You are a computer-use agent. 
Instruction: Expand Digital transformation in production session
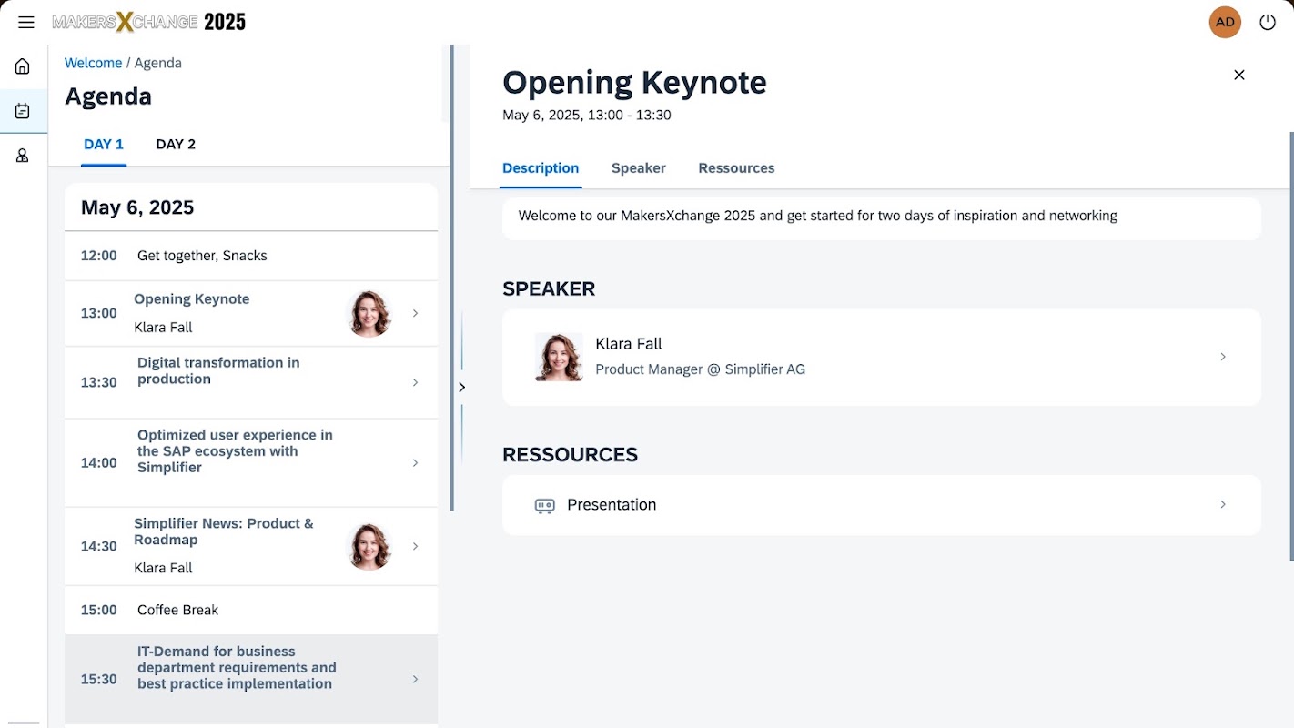[251, 382]
